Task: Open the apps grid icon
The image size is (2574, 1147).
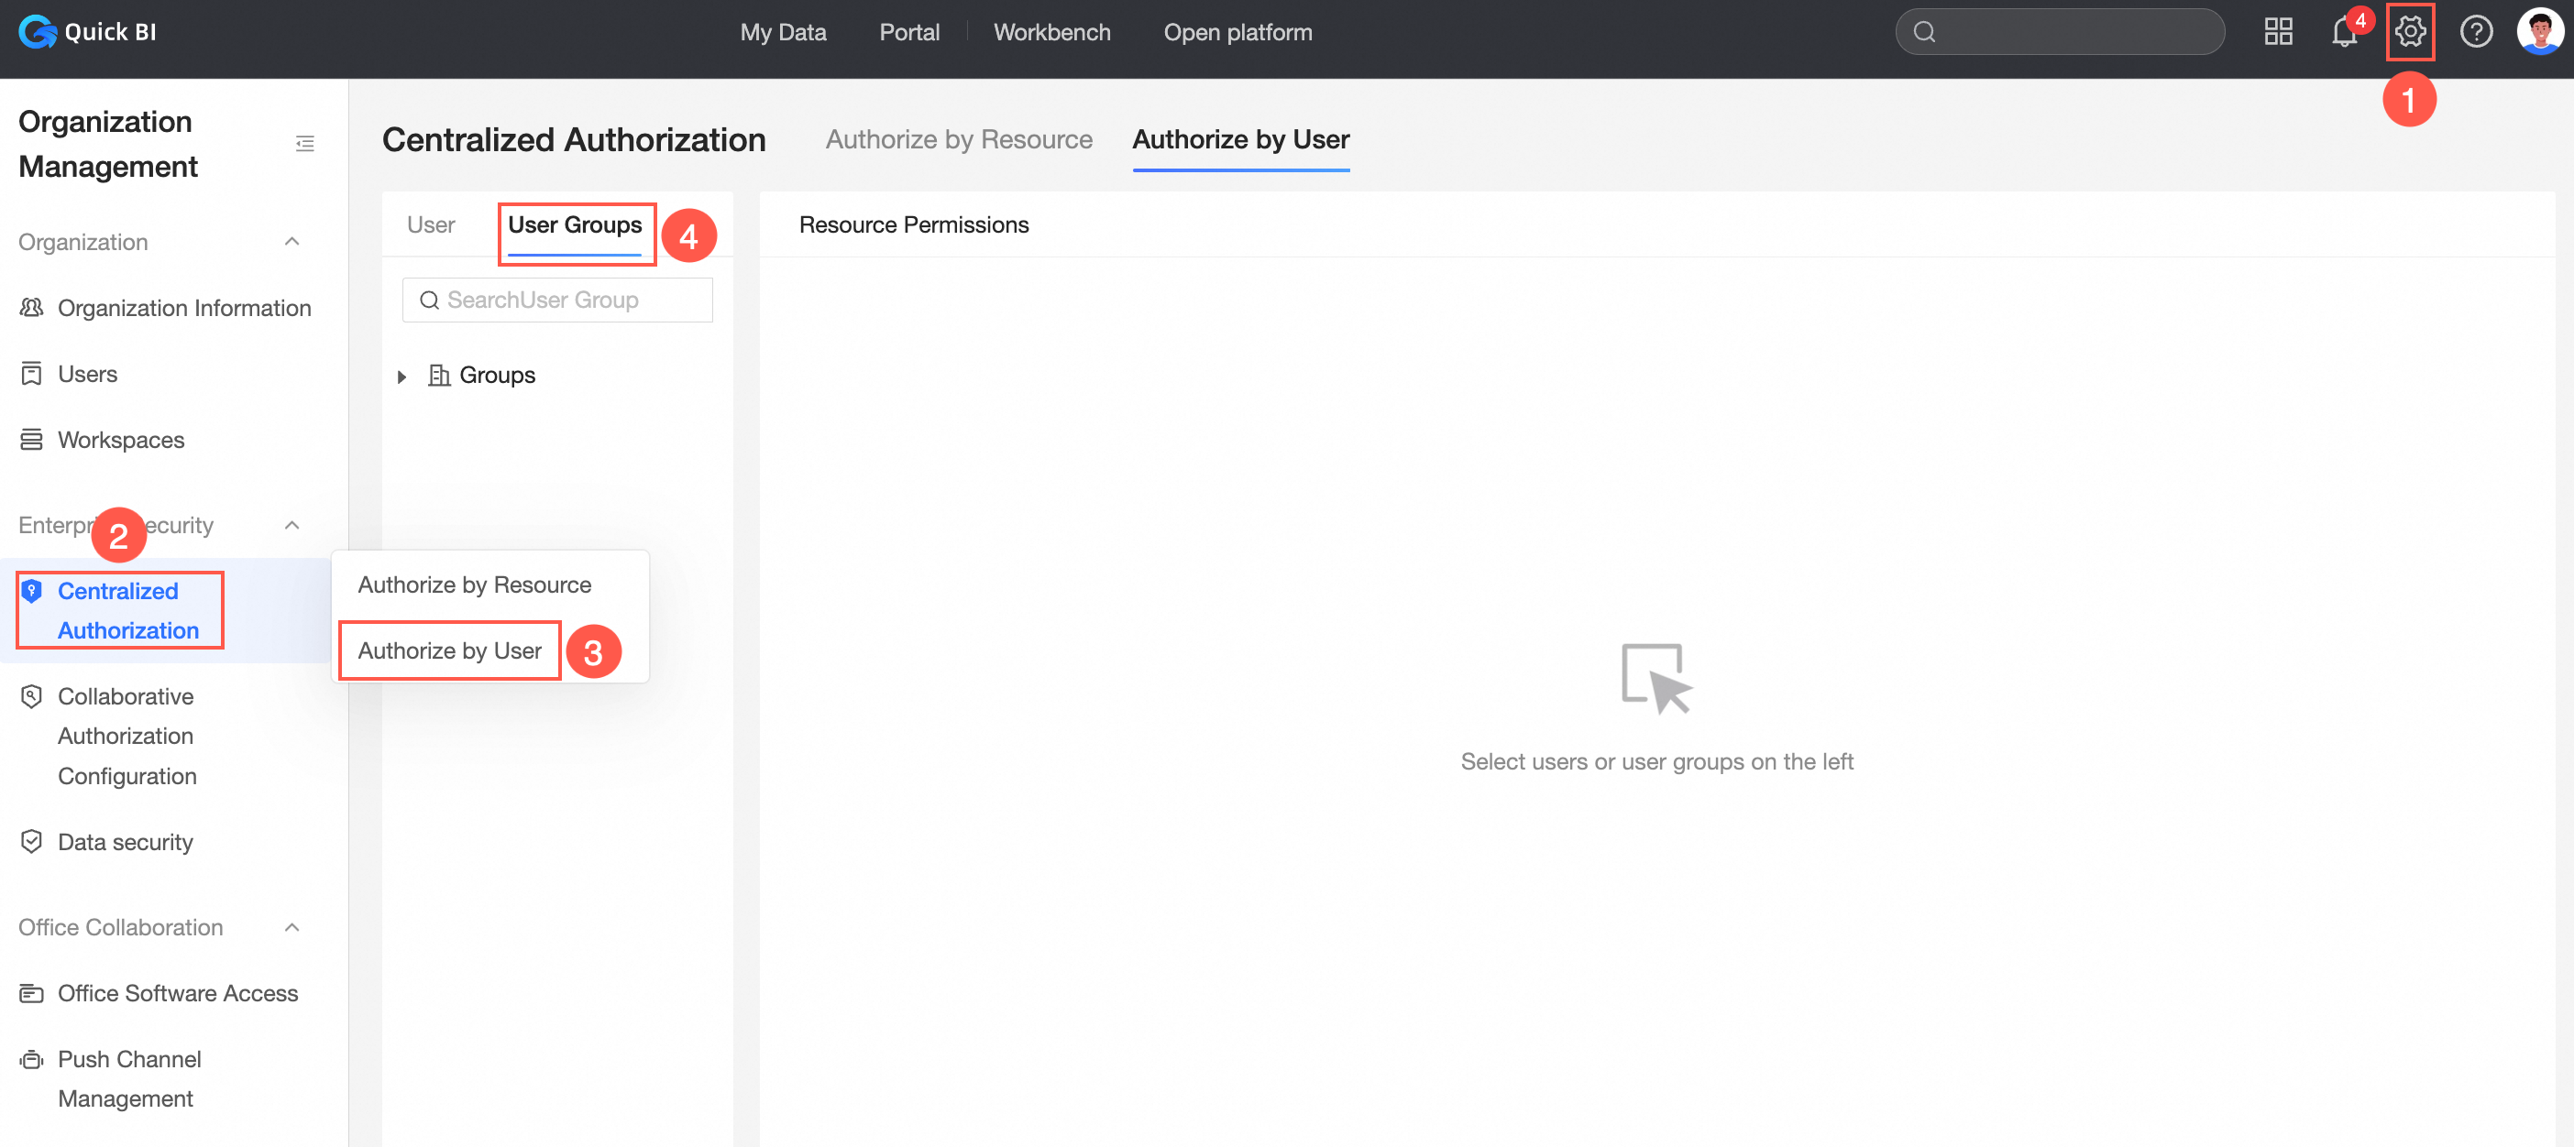Action: [2277, 32]
